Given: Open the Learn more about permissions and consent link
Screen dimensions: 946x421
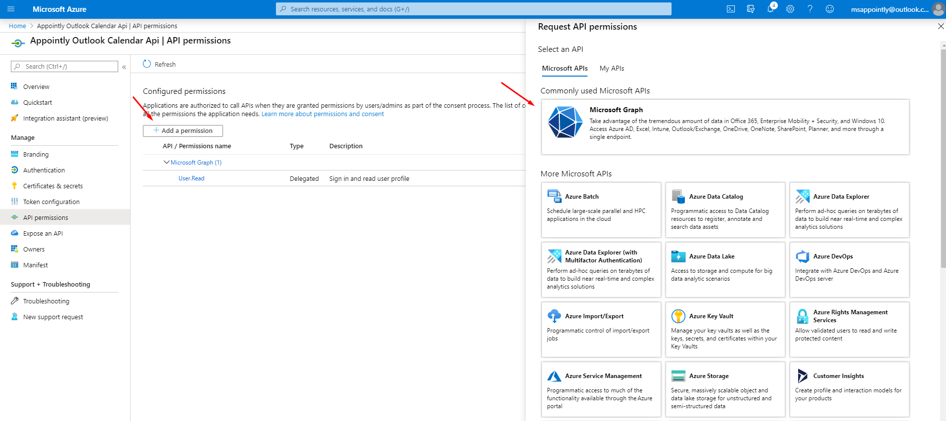Looking at the screenshot, I should click(322, 114).
